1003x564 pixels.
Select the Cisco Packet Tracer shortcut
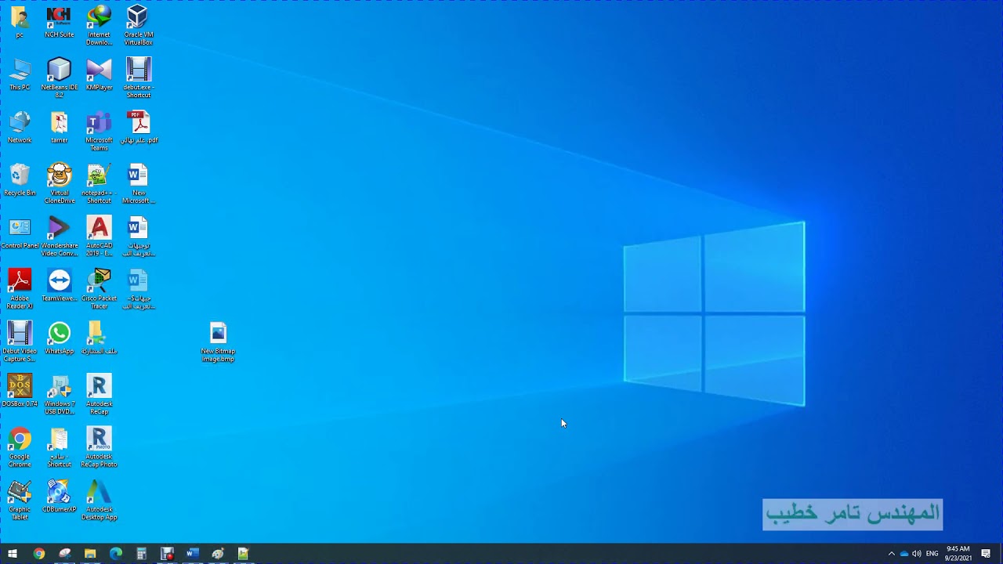(x=99, y=290)
